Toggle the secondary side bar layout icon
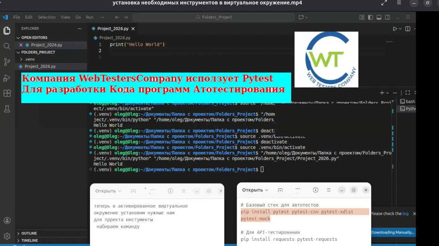 387,17
